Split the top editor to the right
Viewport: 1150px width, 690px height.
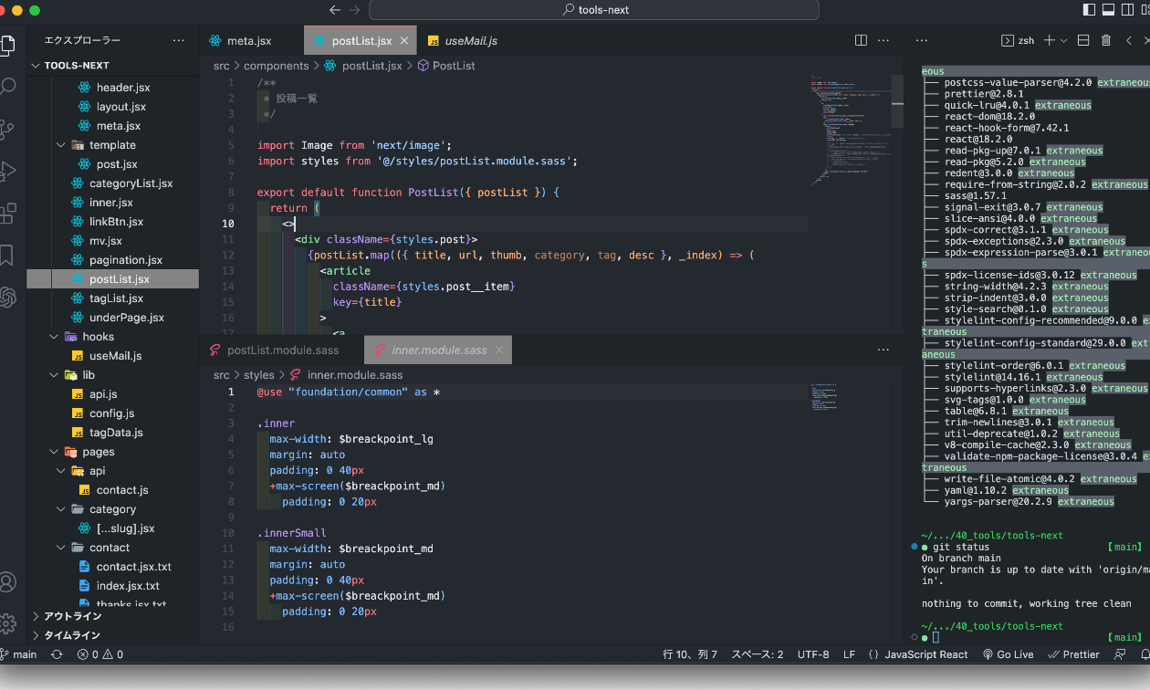click(x=861, y=40)
